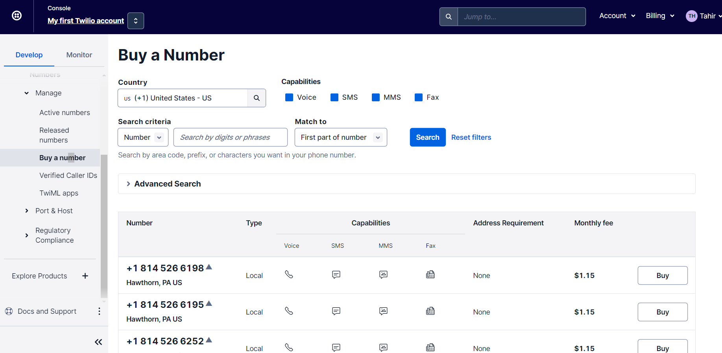
Task: Click the Fax icon for 6252 number
Action: point(430,348)
